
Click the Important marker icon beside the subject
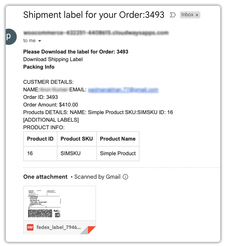173,15
